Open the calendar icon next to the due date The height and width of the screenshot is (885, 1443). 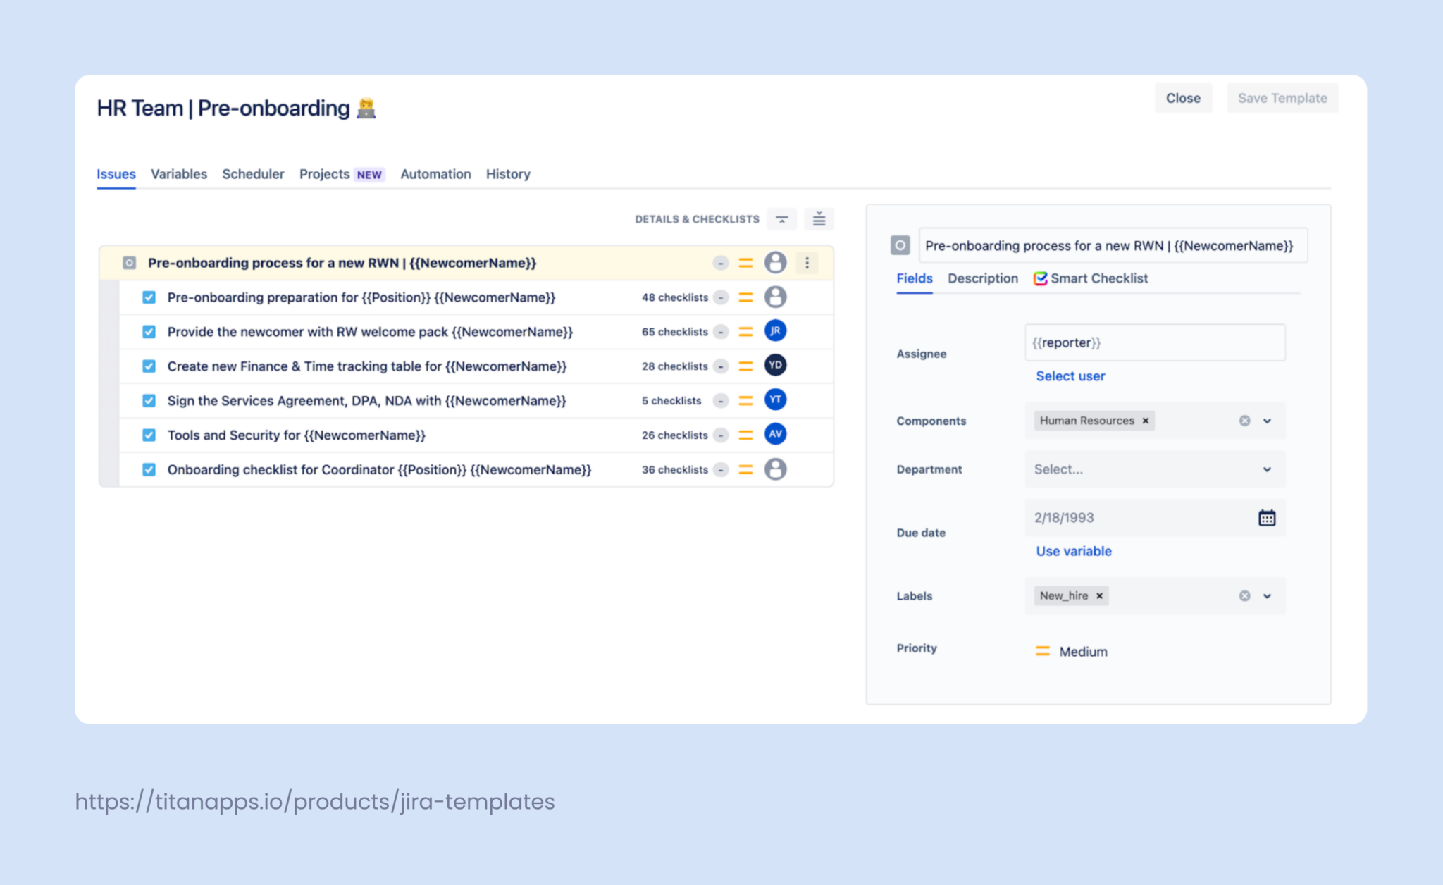click(x=1267, y=517)
